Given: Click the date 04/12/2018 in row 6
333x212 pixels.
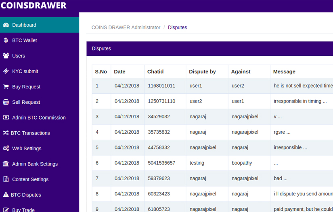Looking at the screenshot, I should point(127,163).
